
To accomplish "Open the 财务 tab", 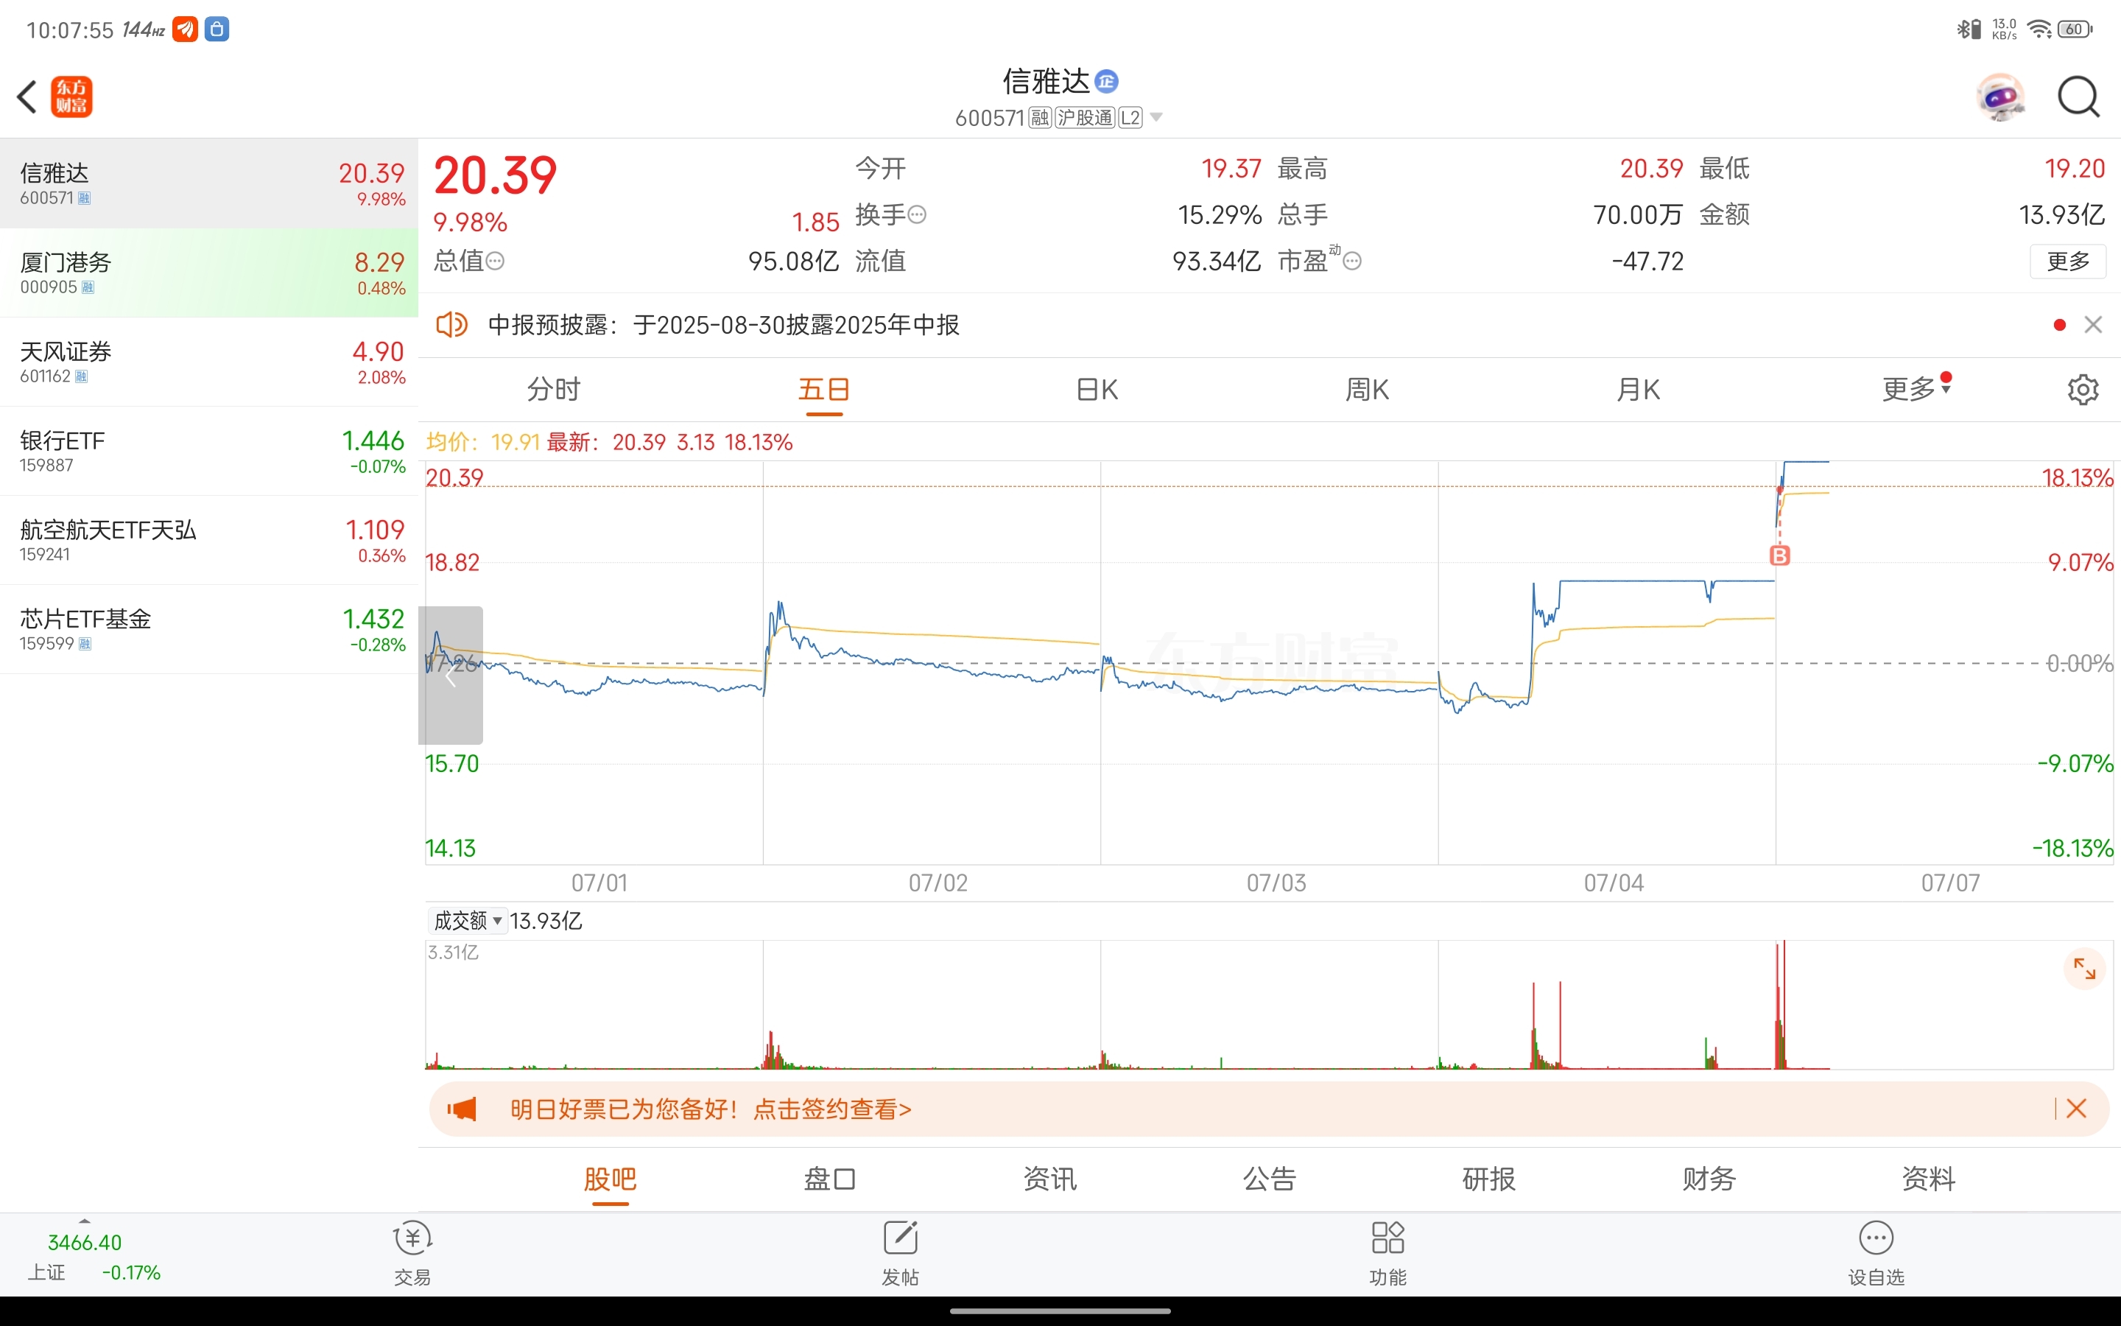I will coord(1709,1179).
